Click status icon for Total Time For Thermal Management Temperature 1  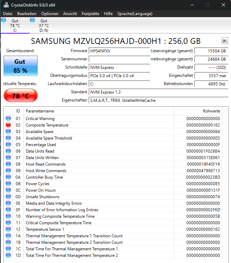8,249
